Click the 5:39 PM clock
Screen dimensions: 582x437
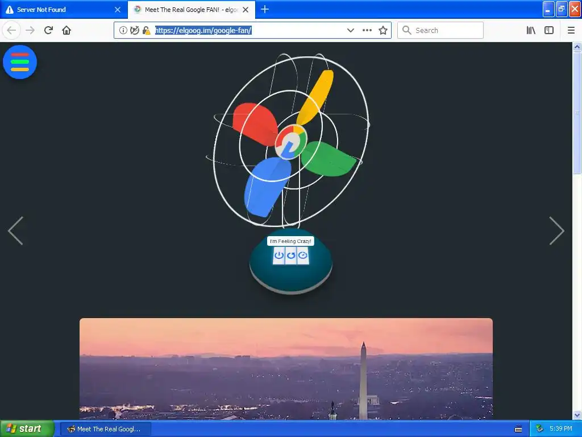(561, 428)
